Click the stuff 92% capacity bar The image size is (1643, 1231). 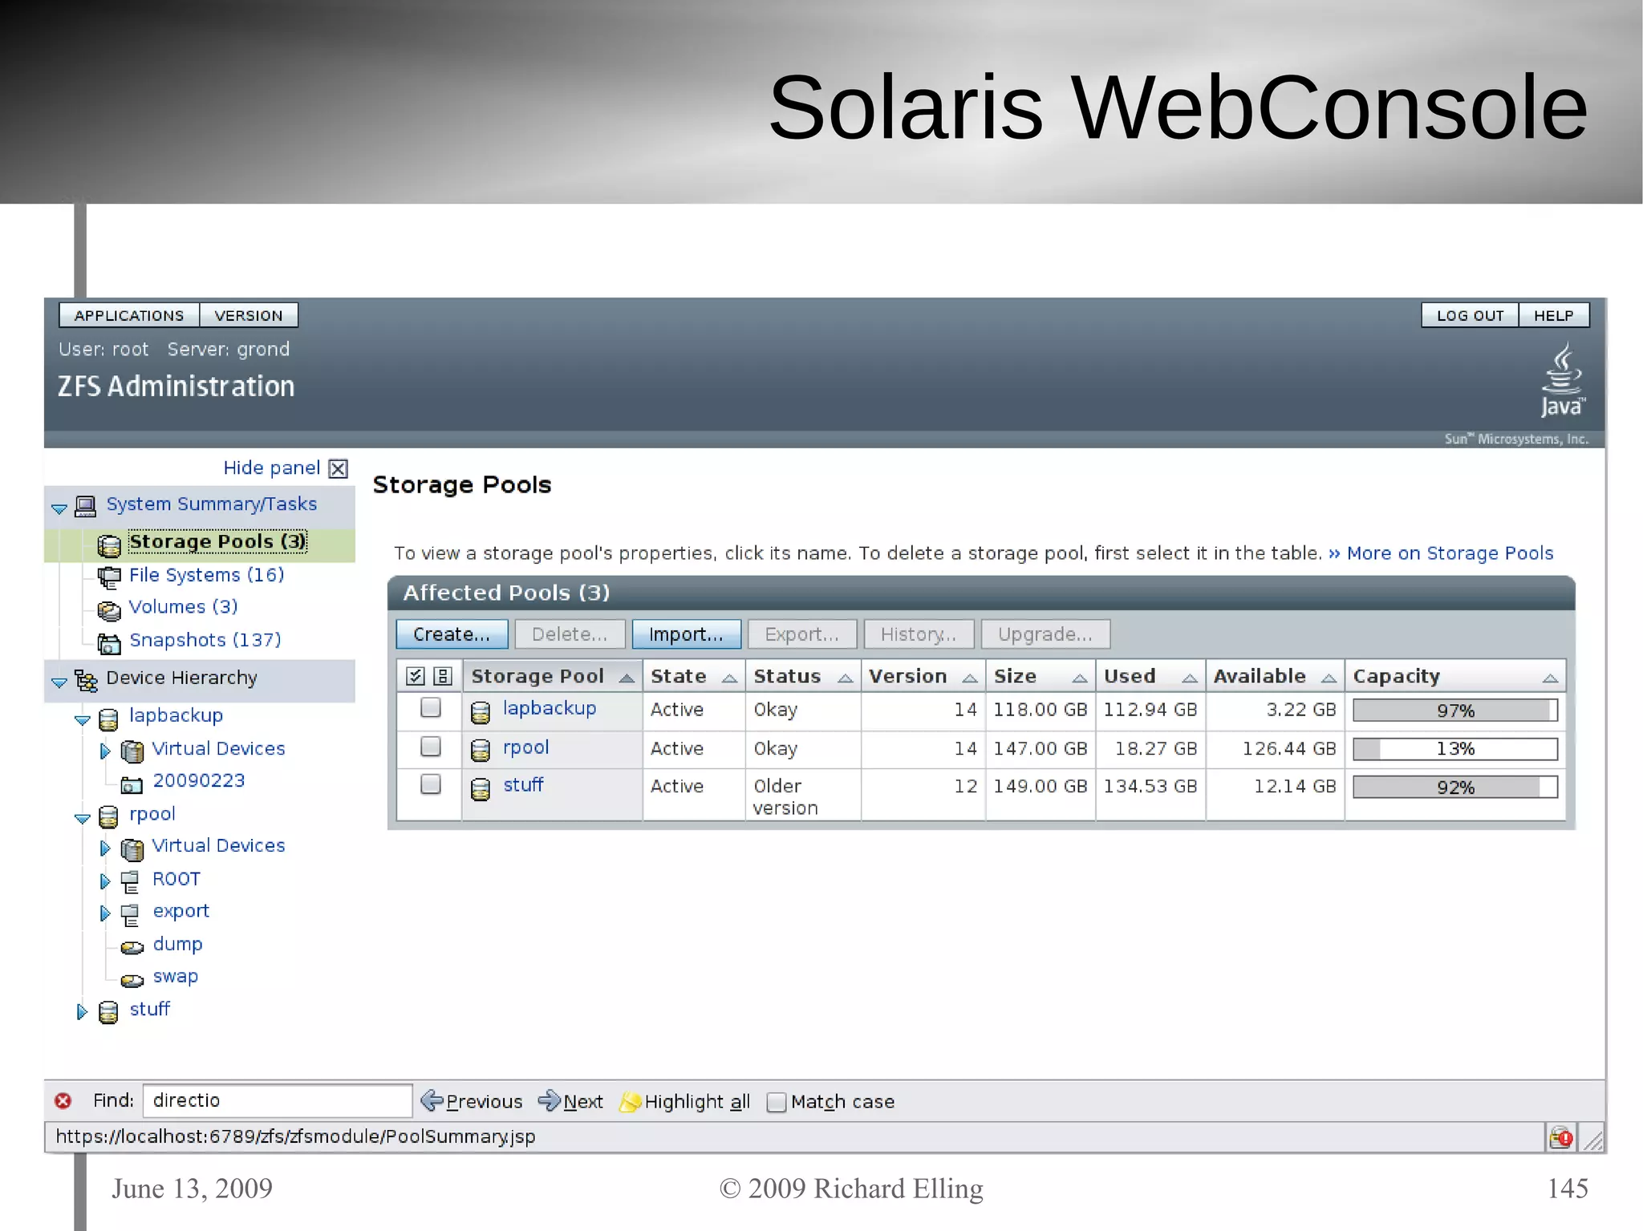tap(1454, 788)
